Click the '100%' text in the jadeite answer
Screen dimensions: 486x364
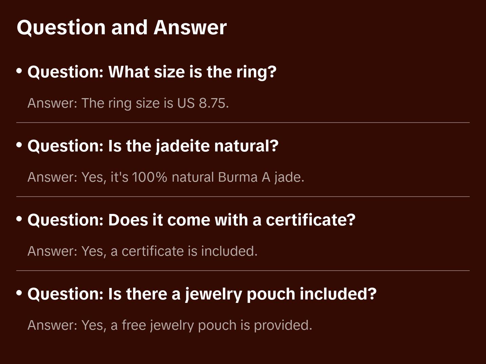pos(149,177)
